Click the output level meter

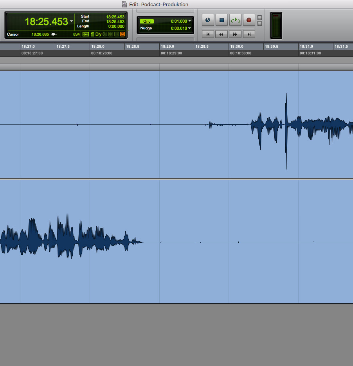tap(276, 26)
